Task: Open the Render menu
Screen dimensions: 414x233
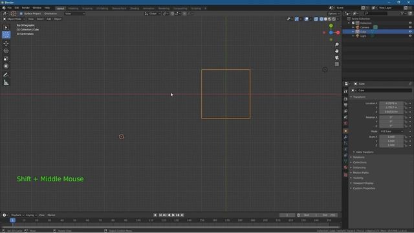Action: tap(26, 8)
